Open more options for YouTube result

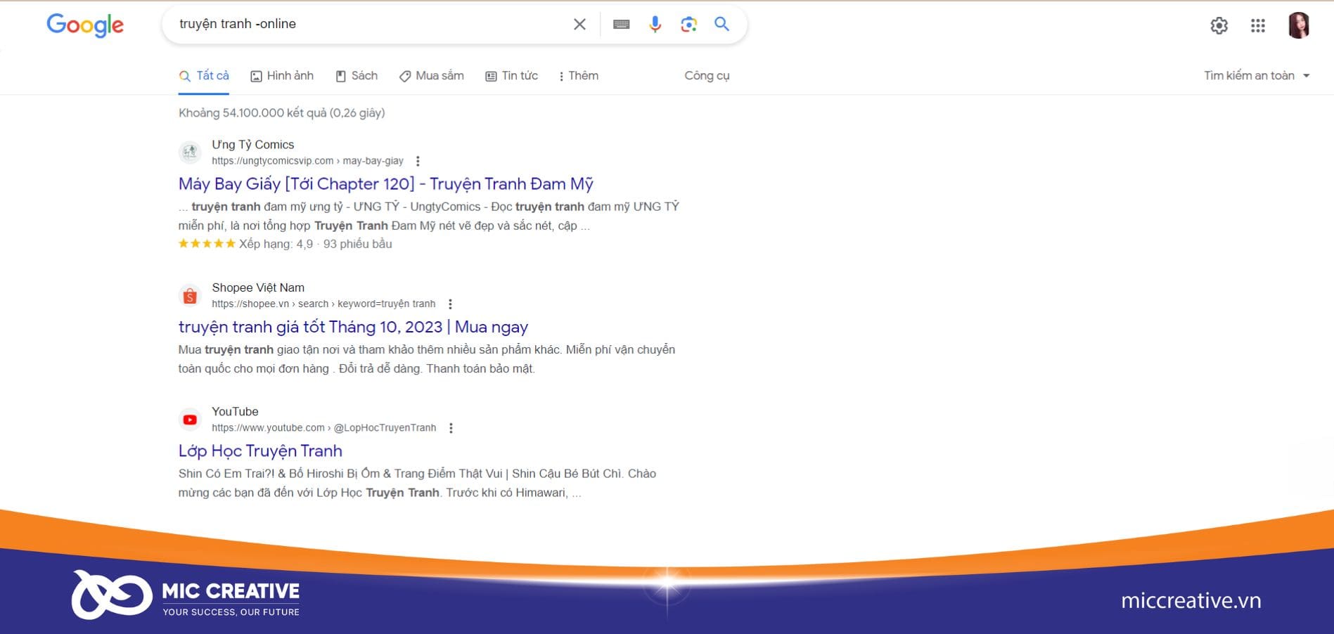[x=451, y=428]
